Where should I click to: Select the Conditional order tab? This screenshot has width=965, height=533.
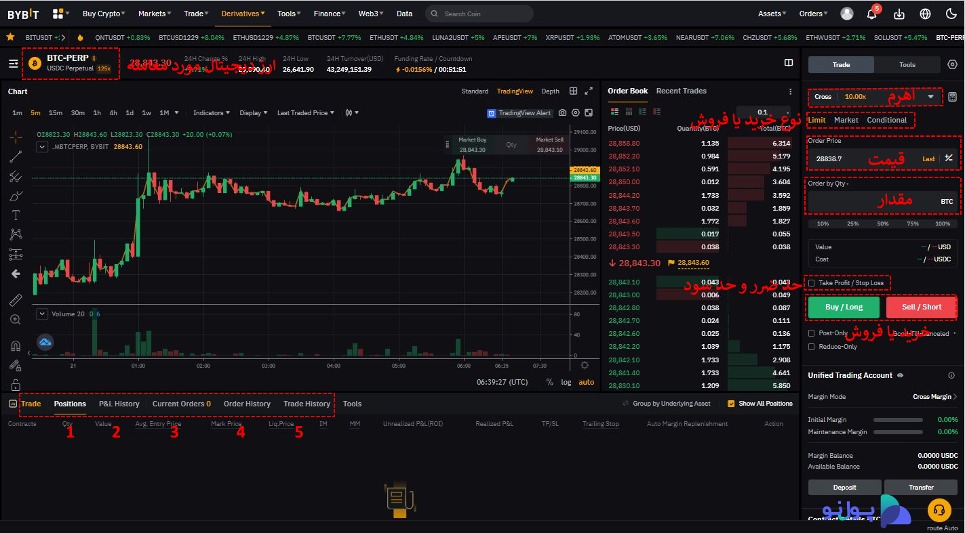886,120
